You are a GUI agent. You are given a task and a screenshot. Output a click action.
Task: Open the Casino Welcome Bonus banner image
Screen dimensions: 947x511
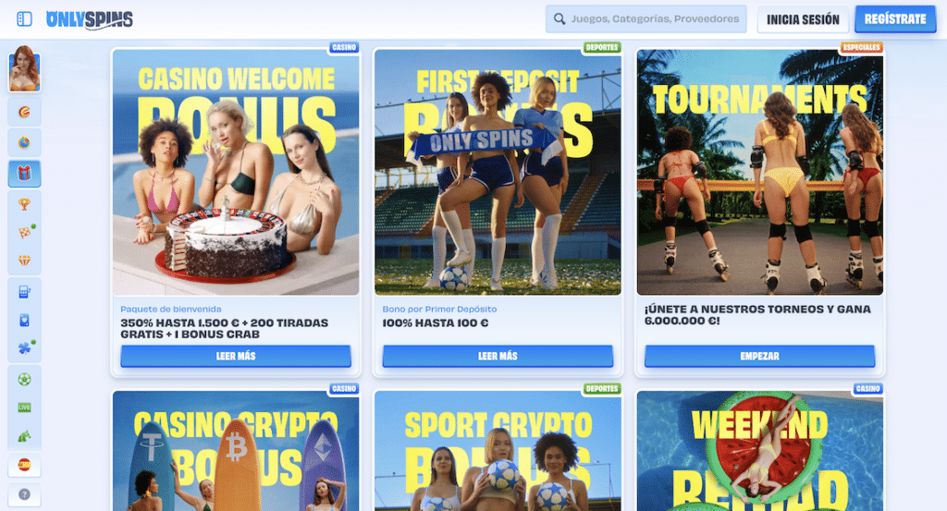236,172
